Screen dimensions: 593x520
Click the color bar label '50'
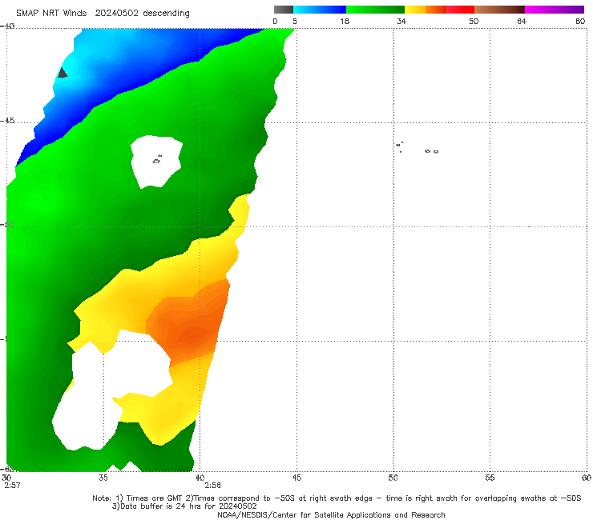(x=474, y=21)
